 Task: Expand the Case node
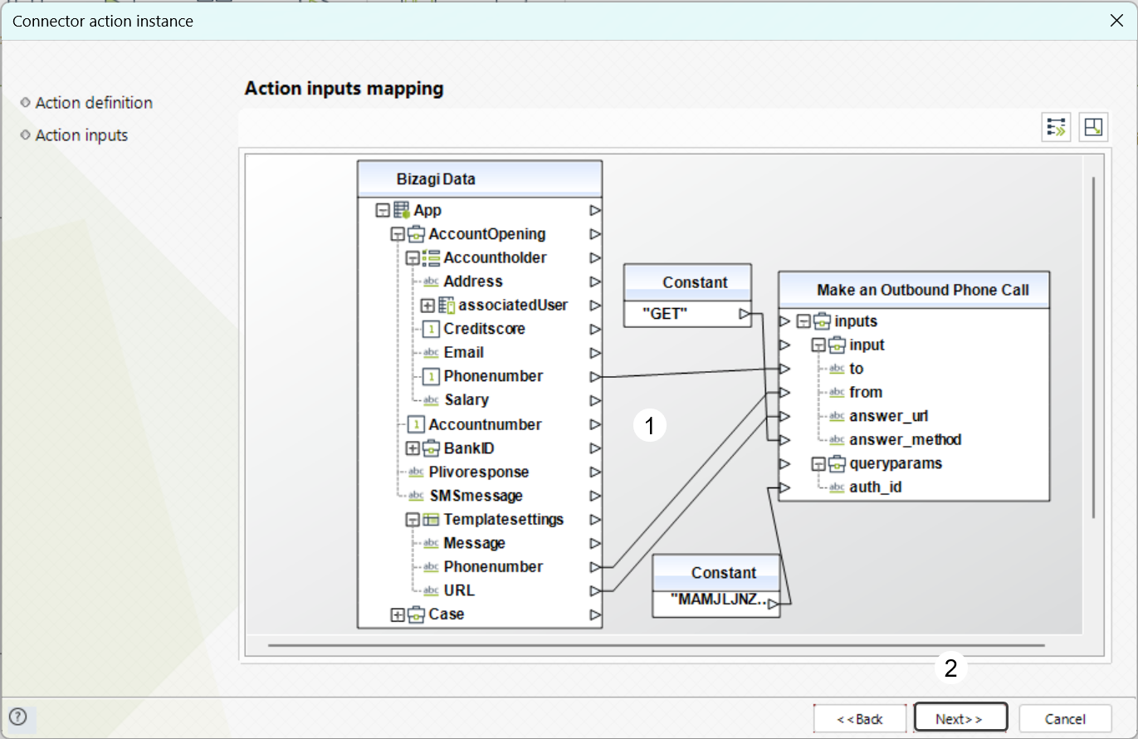pyautogui.click(x=398, y=615)
